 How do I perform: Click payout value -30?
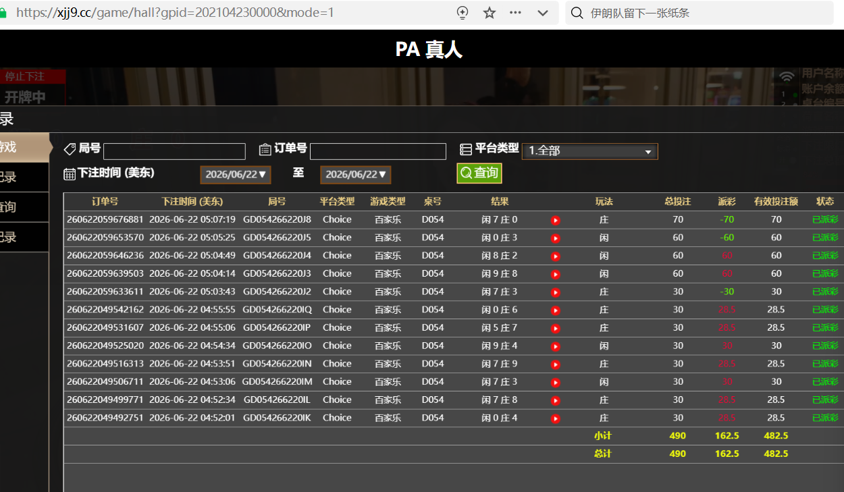727,292
